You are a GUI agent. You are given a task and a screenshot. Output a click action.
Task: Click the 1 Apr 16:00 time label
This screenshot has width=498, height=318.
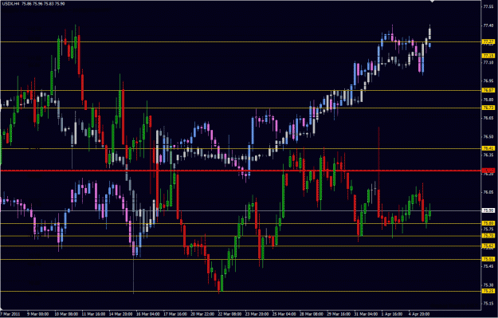(392, 314)
